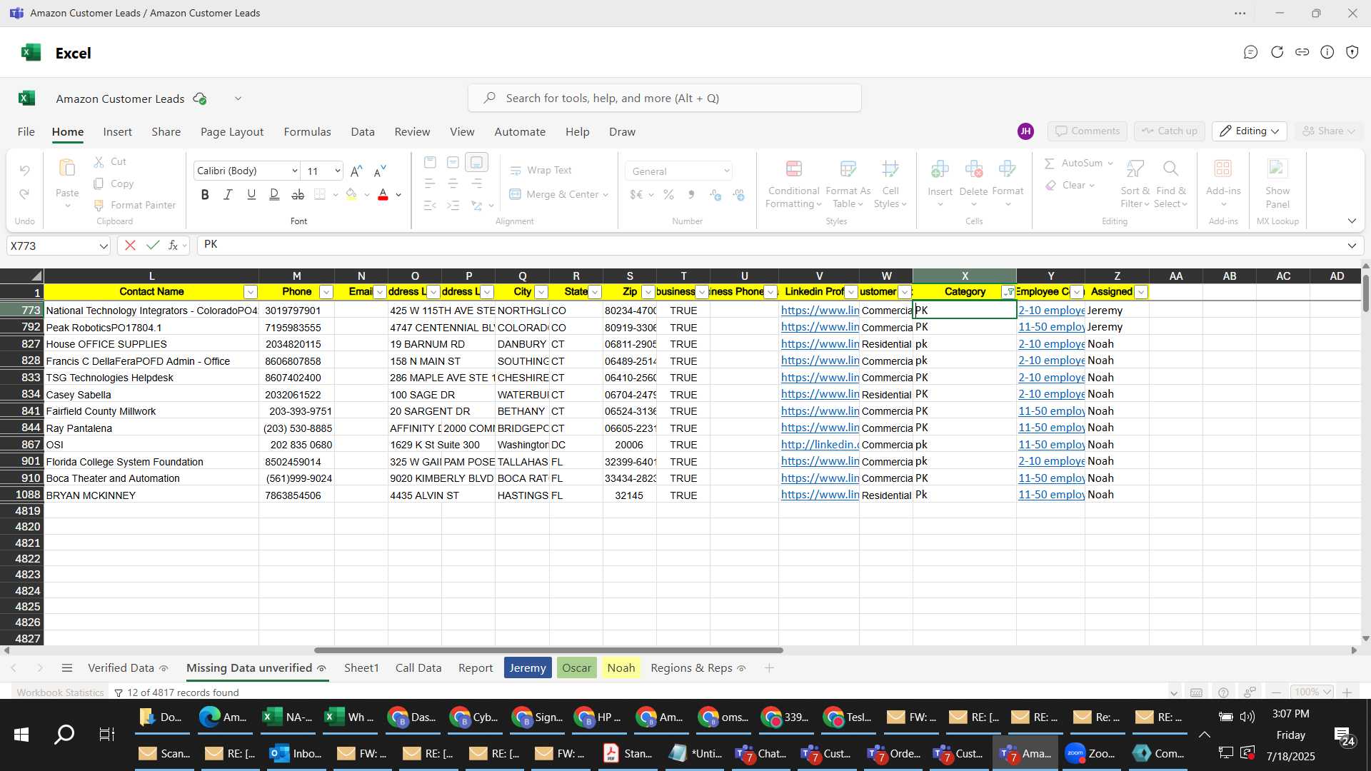Cancel formula entry with red X
The width and height of the screenshot is (1371, 771).
point(130,246)
